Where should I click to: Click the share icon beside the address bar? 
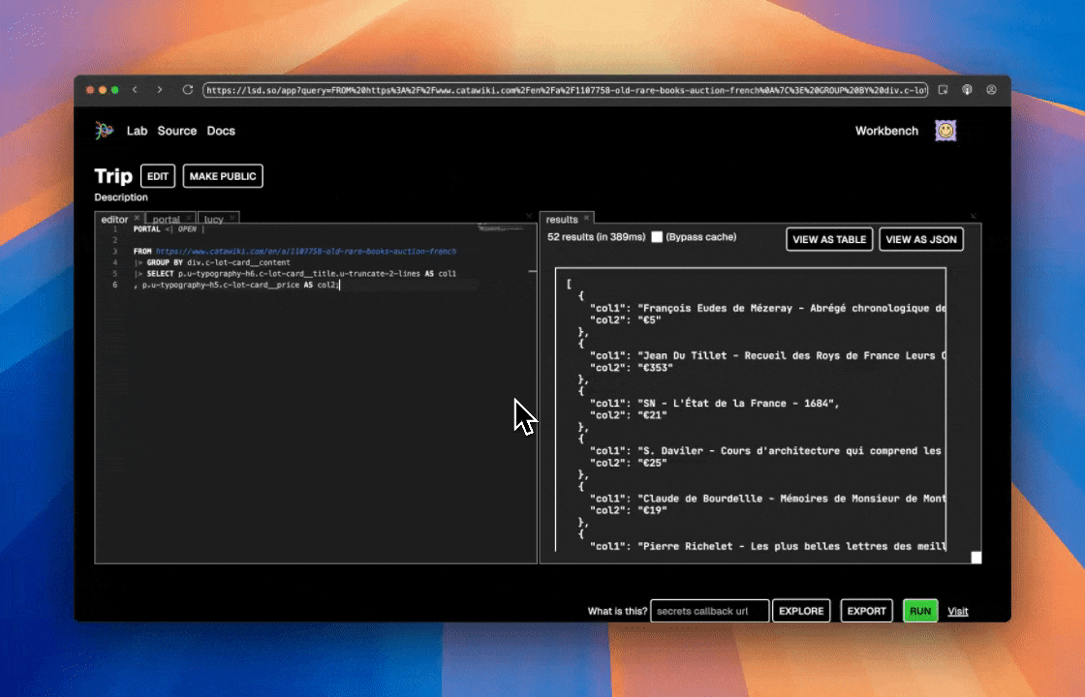[x=941, y=88]
